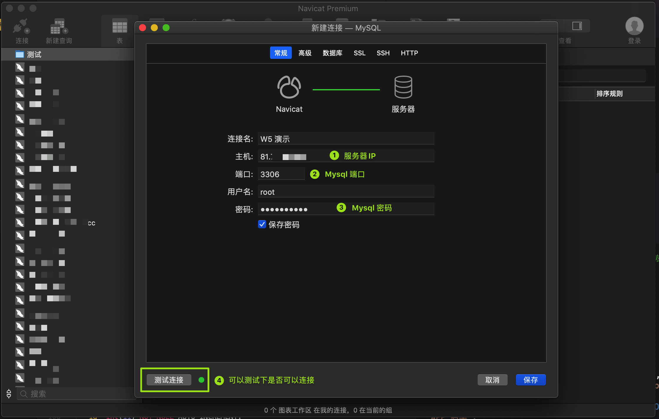Click the filter icon beside search field
This screenshot has height=419, width=659.
coord(9,393)
